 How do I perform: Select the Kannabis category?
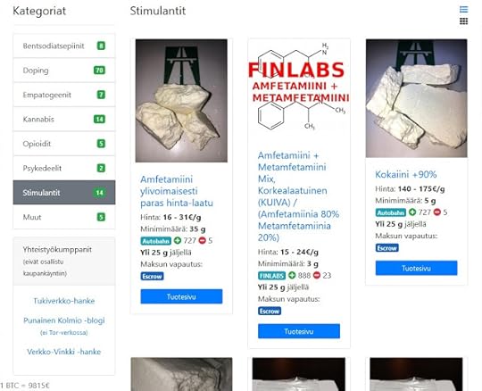pyautogui.click(x=64, y=119)
